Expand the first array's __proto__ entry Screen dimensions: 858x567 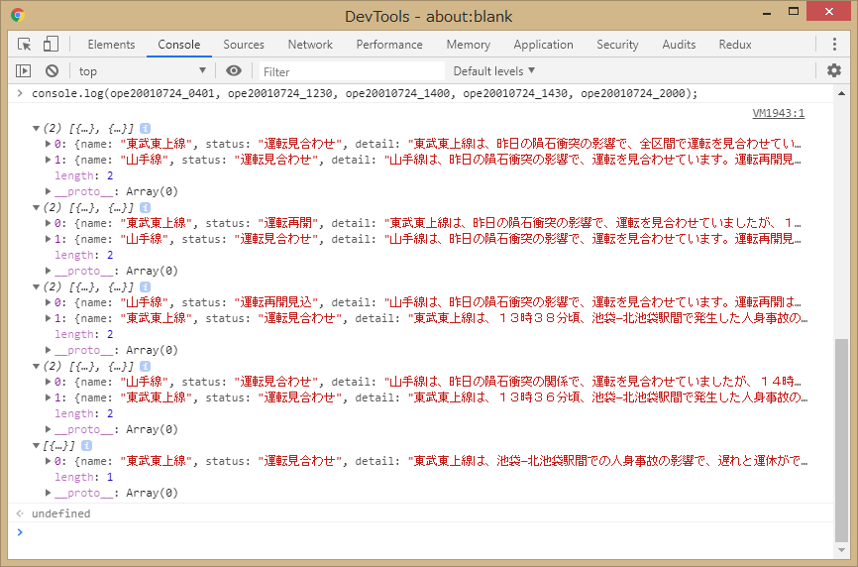pos(49,191)
